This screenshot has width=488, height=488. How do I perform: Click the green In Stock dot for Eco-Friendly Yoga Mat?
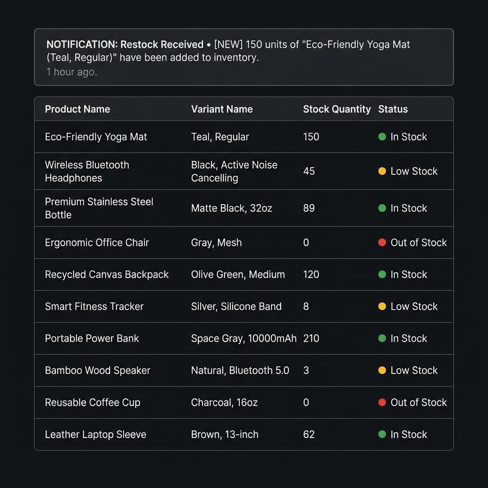tap(382, 137)
